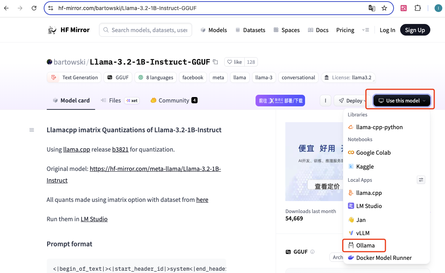Click the 128 likes count
Screen dimensions: 445x273
pyautogui.click(x=251, y=62)
